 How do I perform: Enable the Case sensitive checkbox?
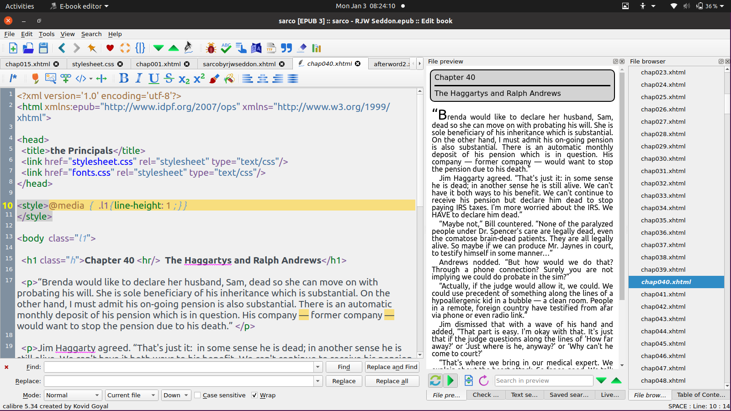pos(198,395)
